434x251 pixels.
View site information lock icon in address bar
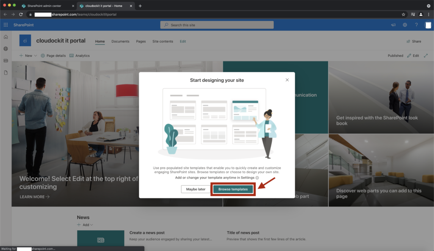tap(31, 14)
